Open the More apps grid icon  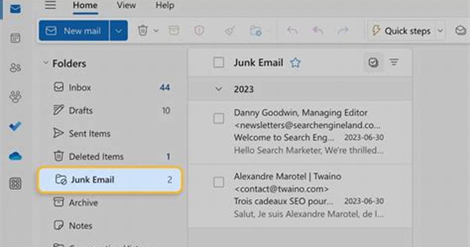click(15, 183)
